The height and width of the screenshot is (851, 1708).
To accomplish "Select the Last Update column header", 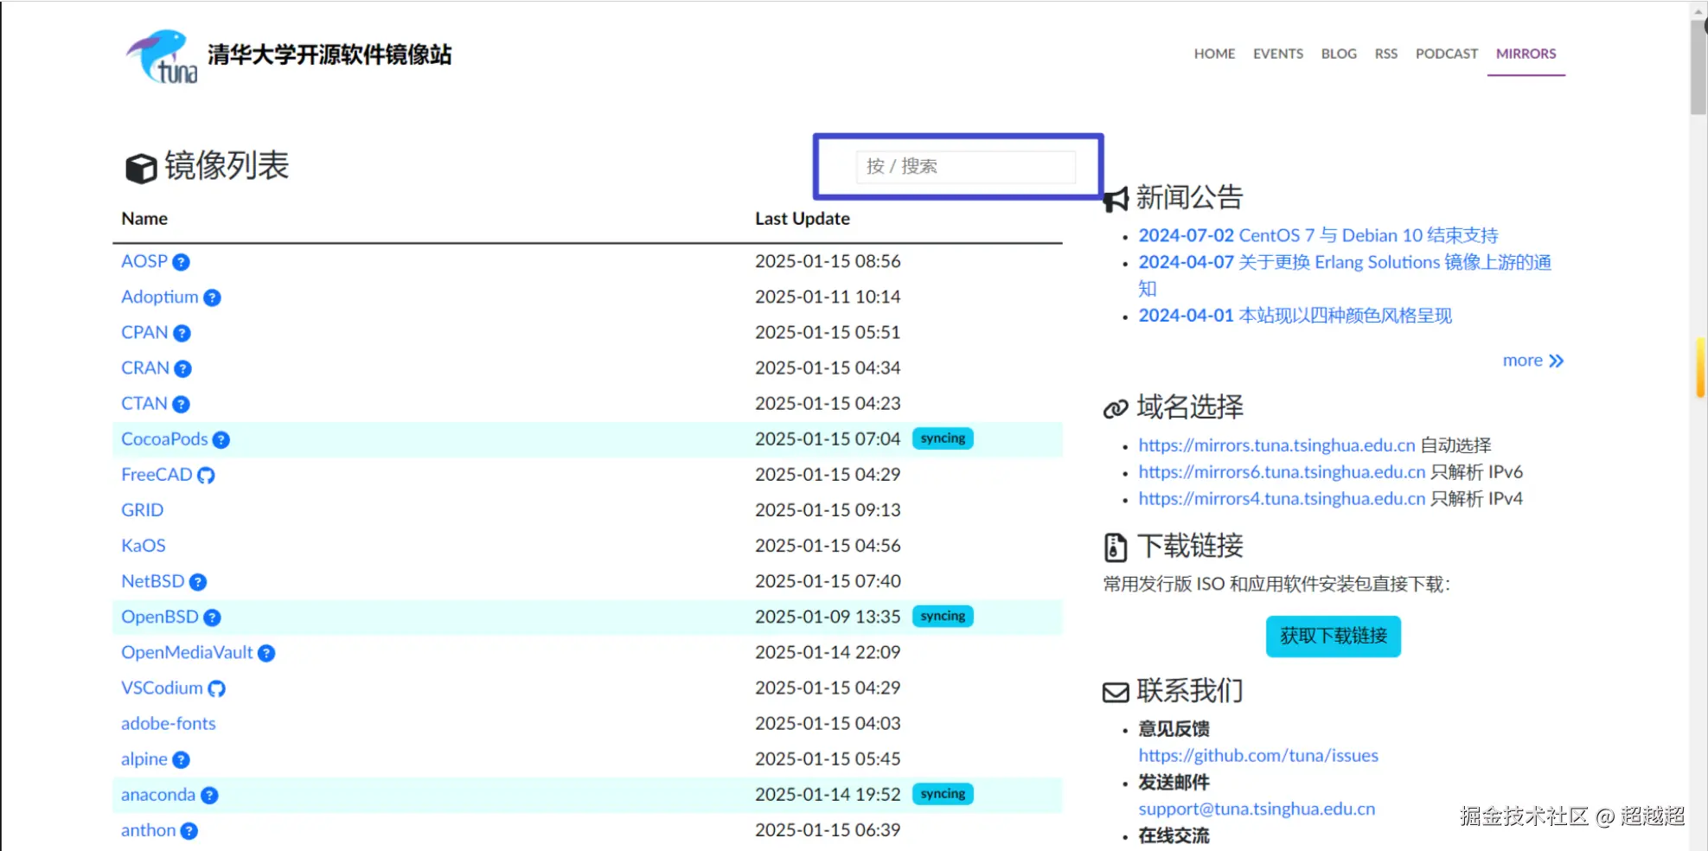I will click(803, 219).
